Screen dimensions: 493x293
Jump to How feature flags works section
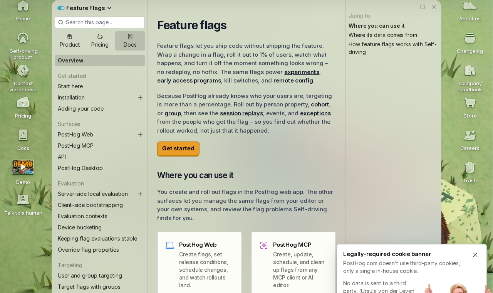point(392,48)
